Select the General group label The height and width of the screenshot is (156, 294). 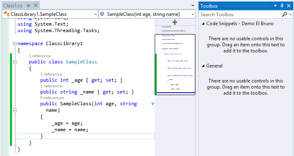(x=214, y=66)
